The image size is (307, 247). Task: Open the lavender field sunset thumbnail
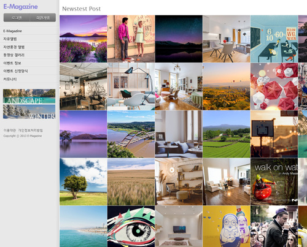pyautogui.click(x=84, y=39)
